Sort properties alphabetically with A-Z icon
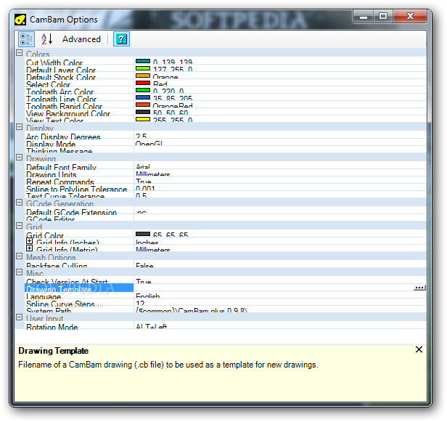The height and width of the screenshot is (422, 447). [x=46, y=39]
